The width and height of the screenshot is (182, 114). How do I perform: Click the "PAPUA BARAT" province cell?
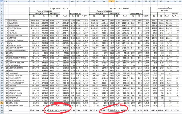[18, 103]
